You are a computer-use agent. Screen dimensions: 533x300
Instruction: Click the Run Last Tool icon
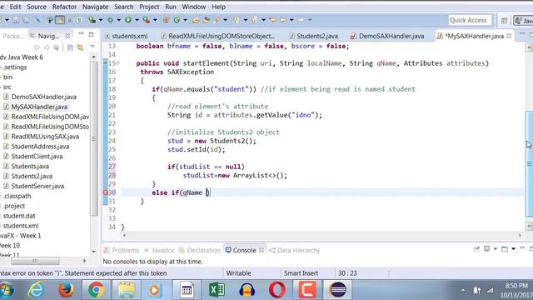pos(147,20)
